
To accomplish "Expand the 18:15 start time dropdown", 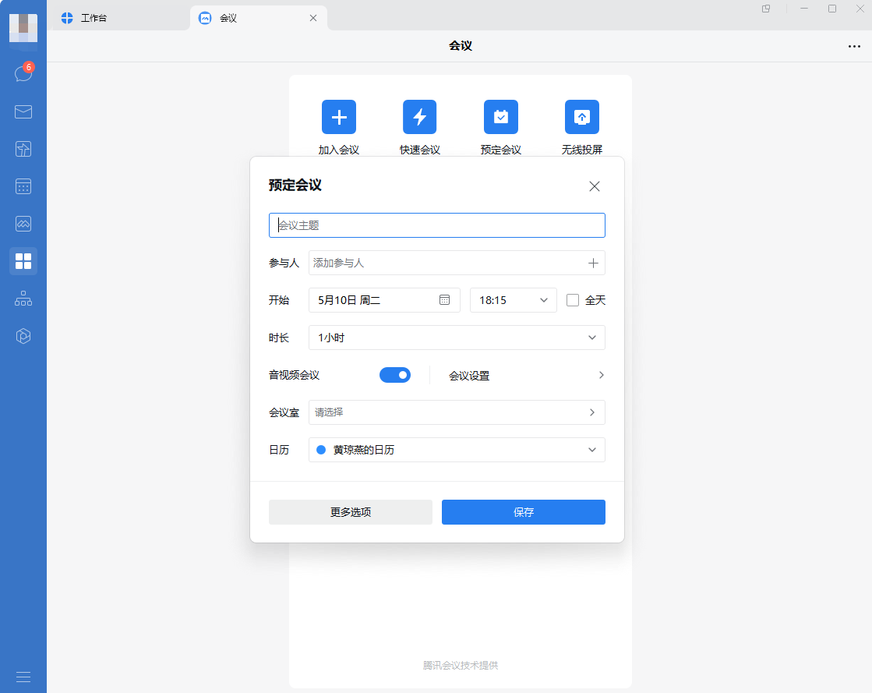I will [x=513, y=300].
